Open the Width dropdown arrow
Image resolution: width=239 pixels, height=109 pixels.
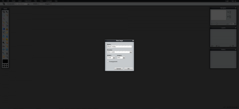coord(114,57)
